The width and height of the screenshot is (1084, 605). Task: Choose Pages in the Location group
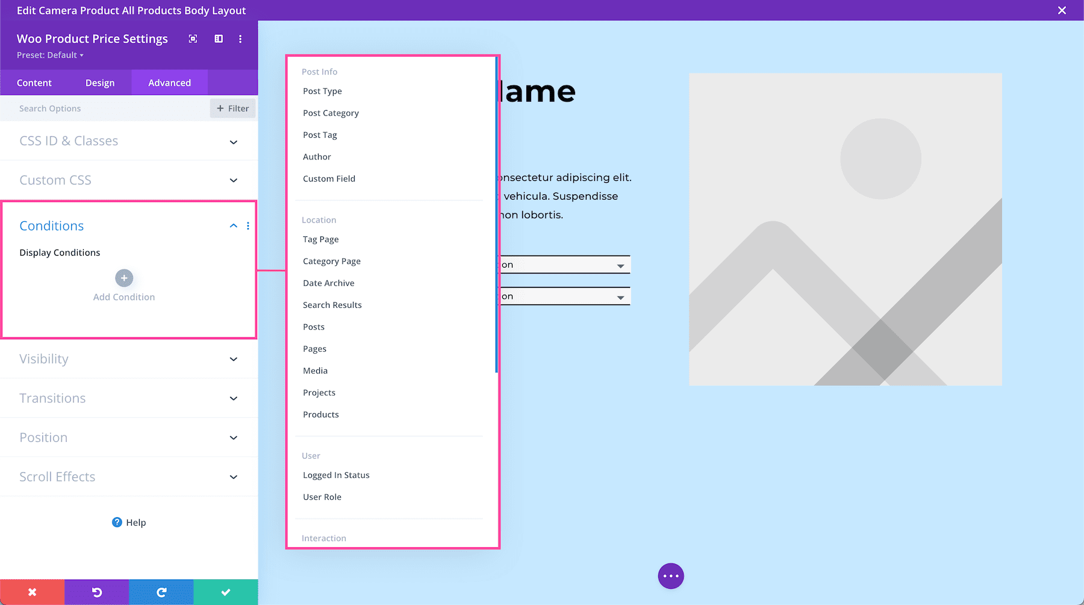[314, 349]
